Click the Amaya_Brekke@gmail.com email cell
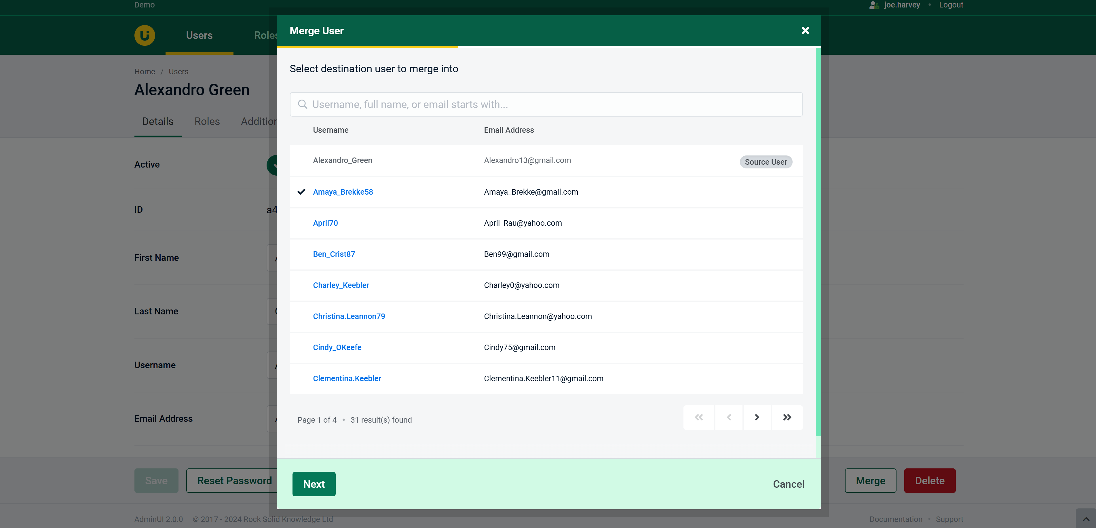The width and height of the screenshot is (1096, 528). (531, 192)
